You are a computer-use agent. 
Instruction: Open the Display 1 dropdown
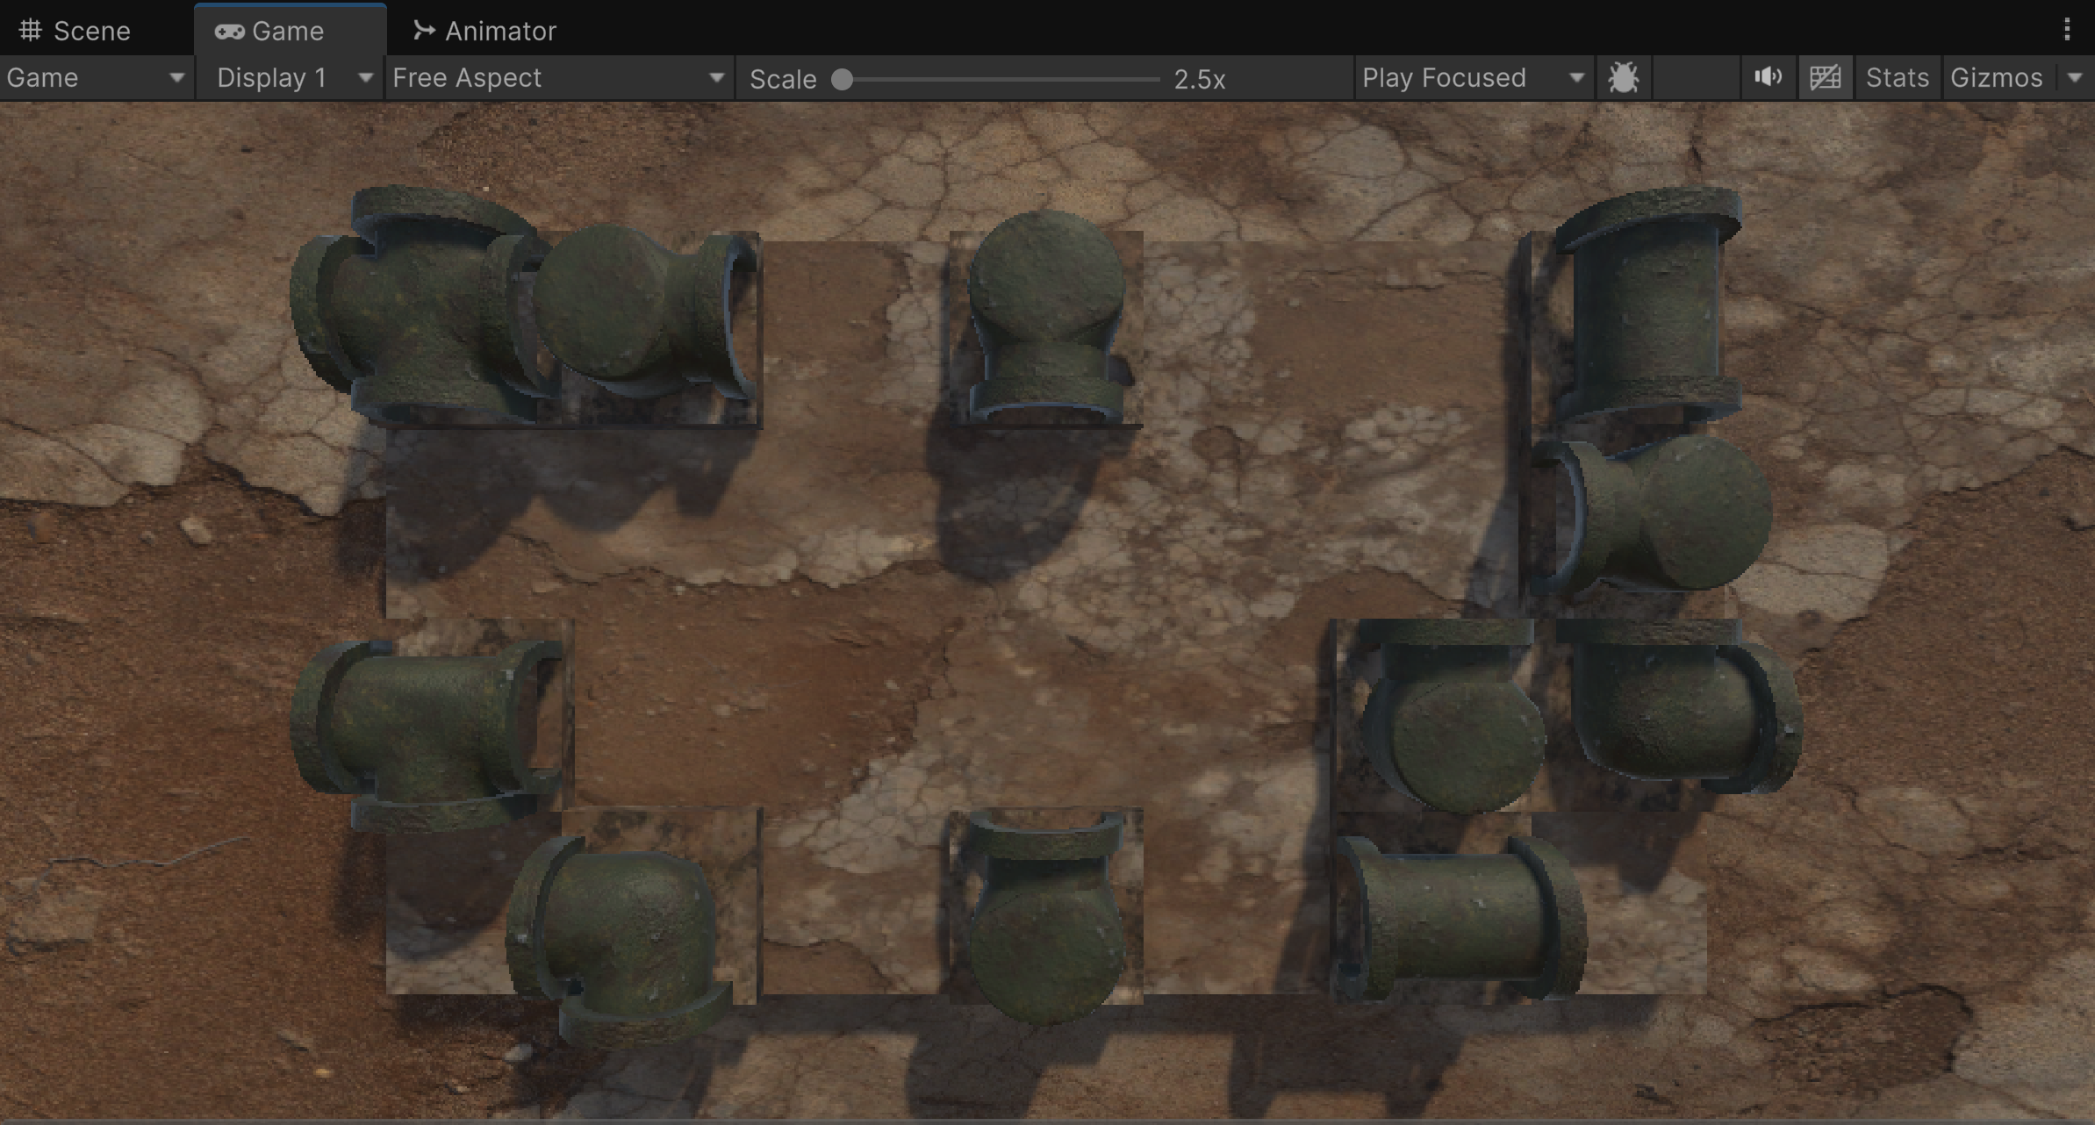290,78
